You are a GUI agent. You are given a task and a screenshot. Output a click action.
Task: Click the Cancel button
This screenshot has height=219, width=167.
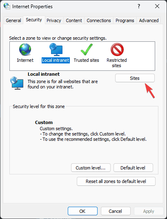pos(116,211)
